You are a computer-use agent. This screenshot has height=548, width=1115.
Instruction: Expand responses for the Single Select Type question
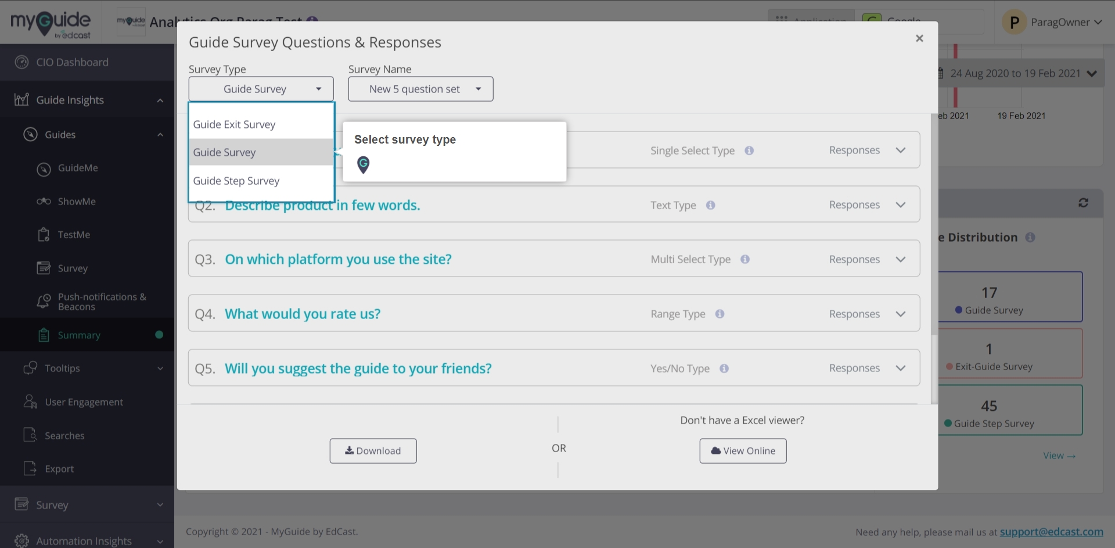tap(901, 151)
